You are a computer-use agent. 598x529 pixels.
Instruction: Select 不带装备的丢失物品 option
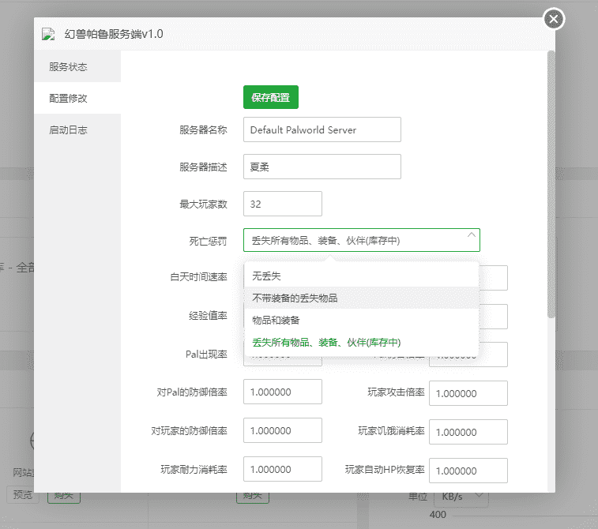361,298
